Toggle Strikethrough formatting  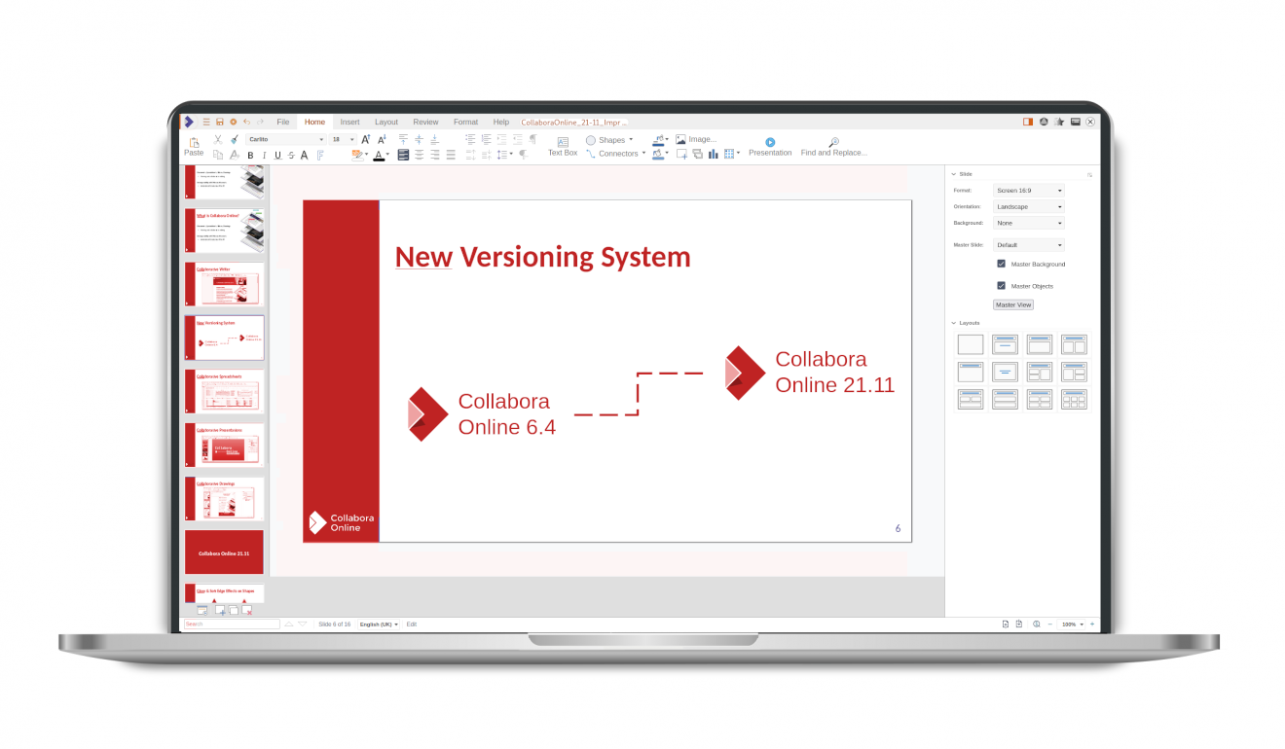[x=291, y=156]
